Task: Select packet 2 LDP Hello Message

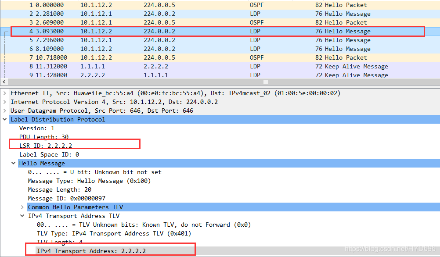Action: point(220,14)
